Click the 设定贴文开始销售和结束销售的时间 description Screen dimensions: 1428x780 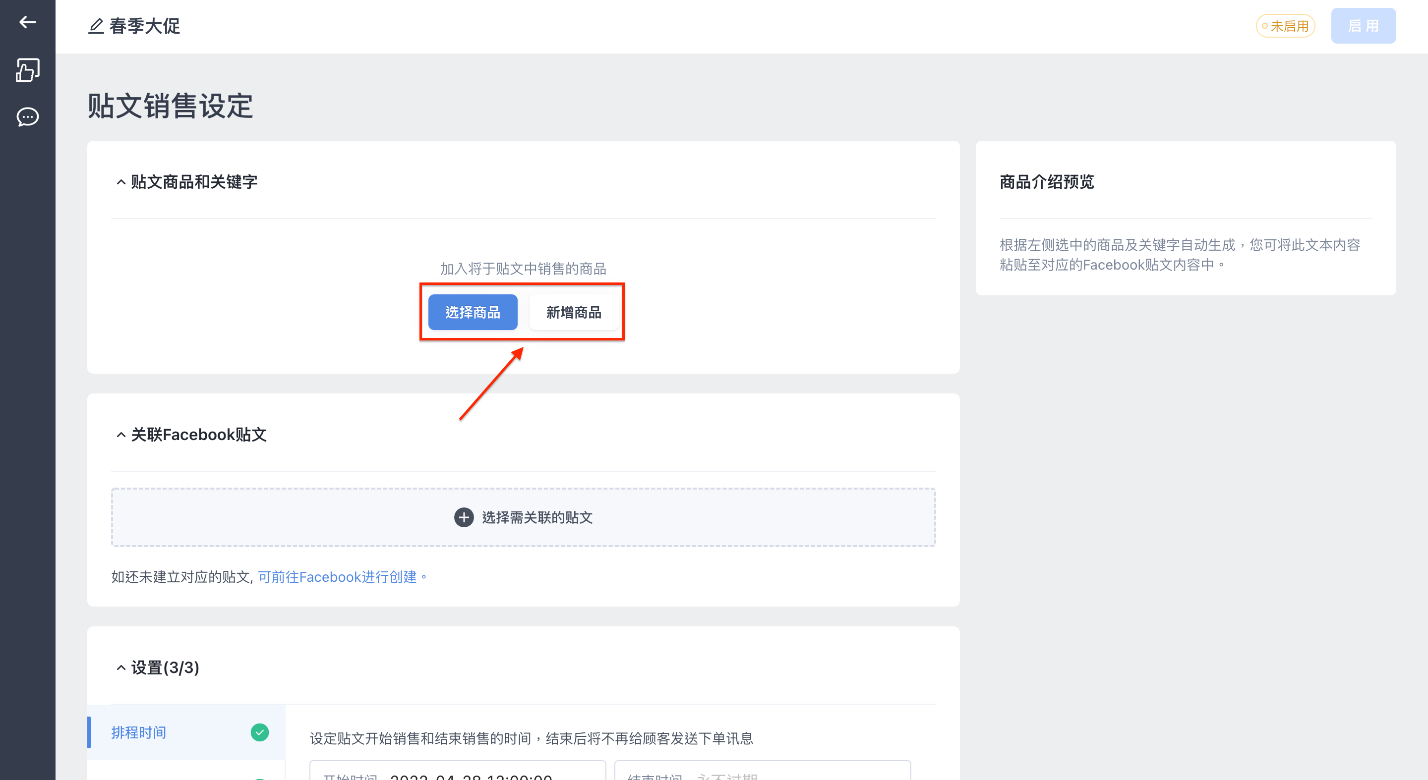click(531, 738)
